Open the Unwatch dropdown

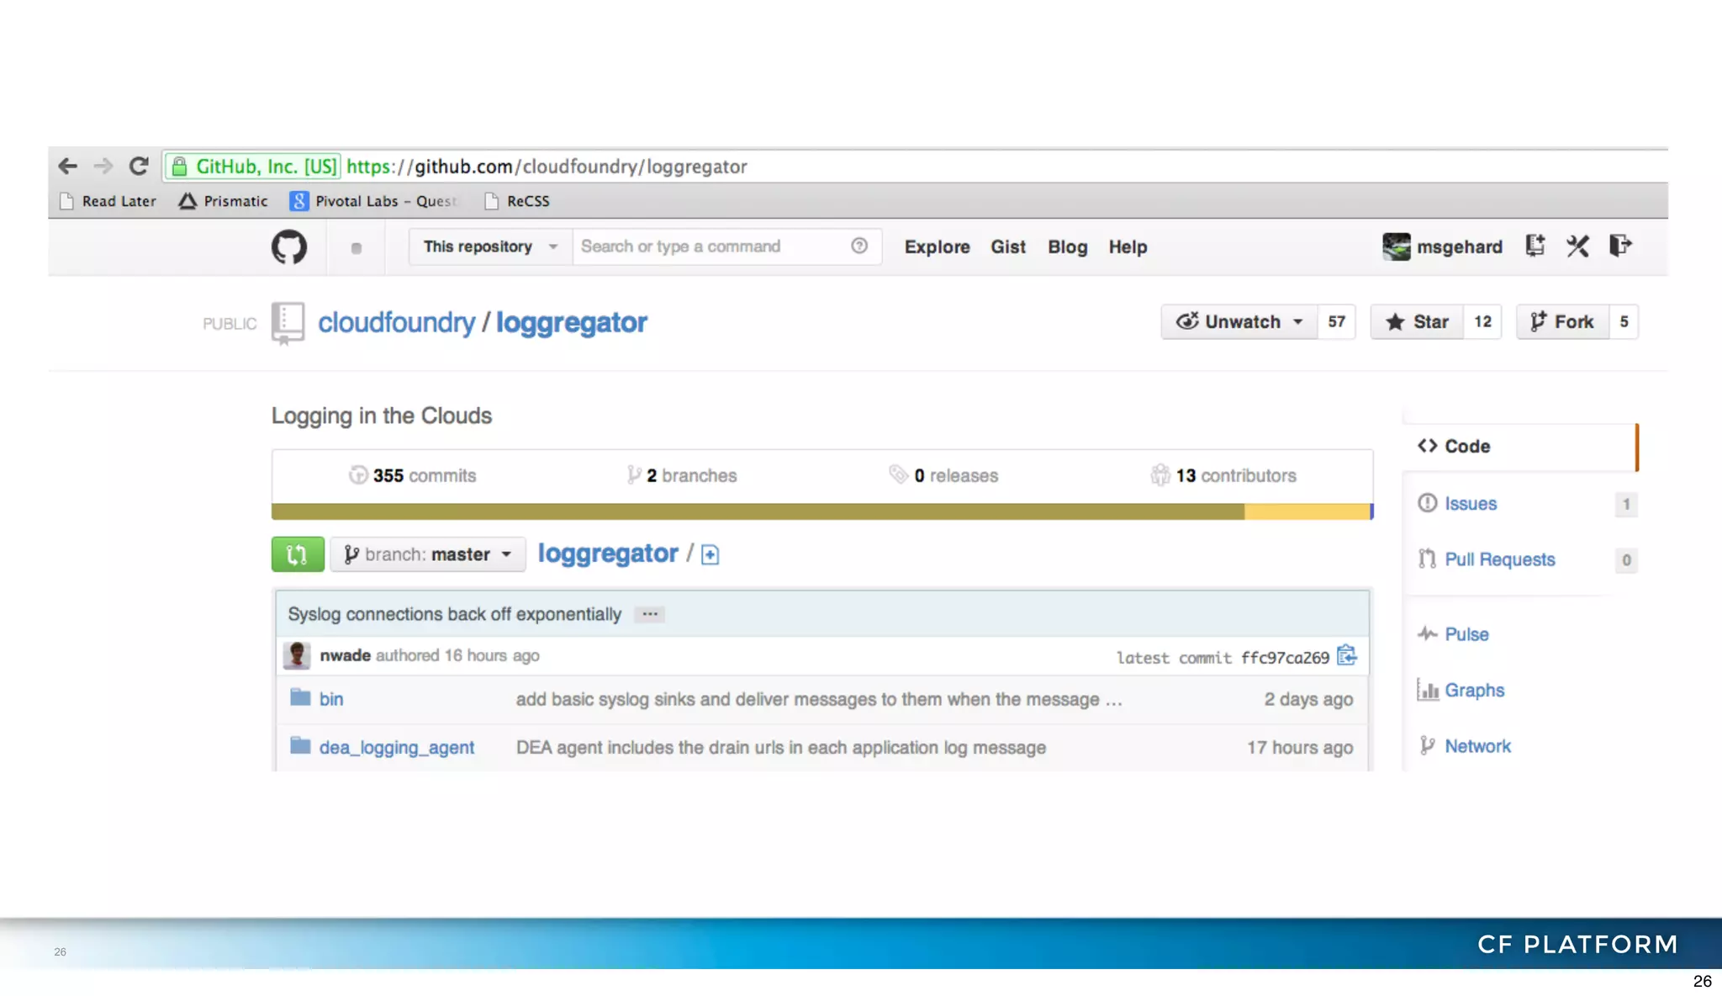click(x=1239, y=322)
